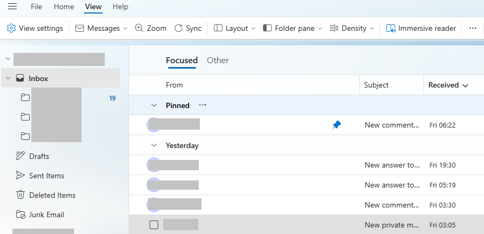Launch Immersive reader
Image resolution: width=484 pixels, height=234 pixels.
(x=421, y=29)
